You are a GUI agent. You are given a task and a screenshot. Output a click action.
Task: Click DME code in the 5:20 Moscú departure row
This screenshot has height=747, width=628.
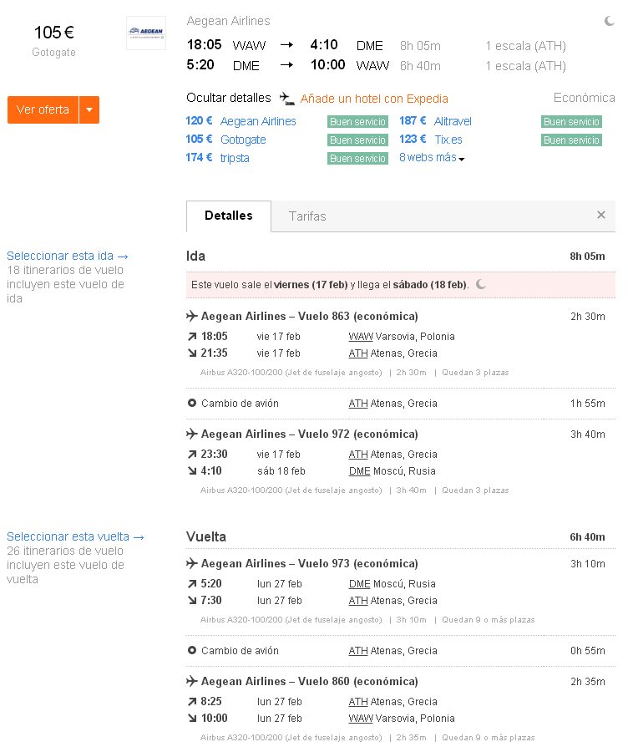click(x=359, y=583)
